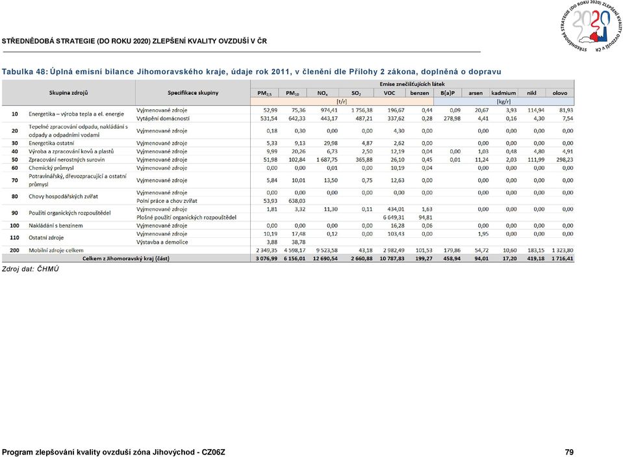Click the nikl value '114,94'

coord(536,110)
